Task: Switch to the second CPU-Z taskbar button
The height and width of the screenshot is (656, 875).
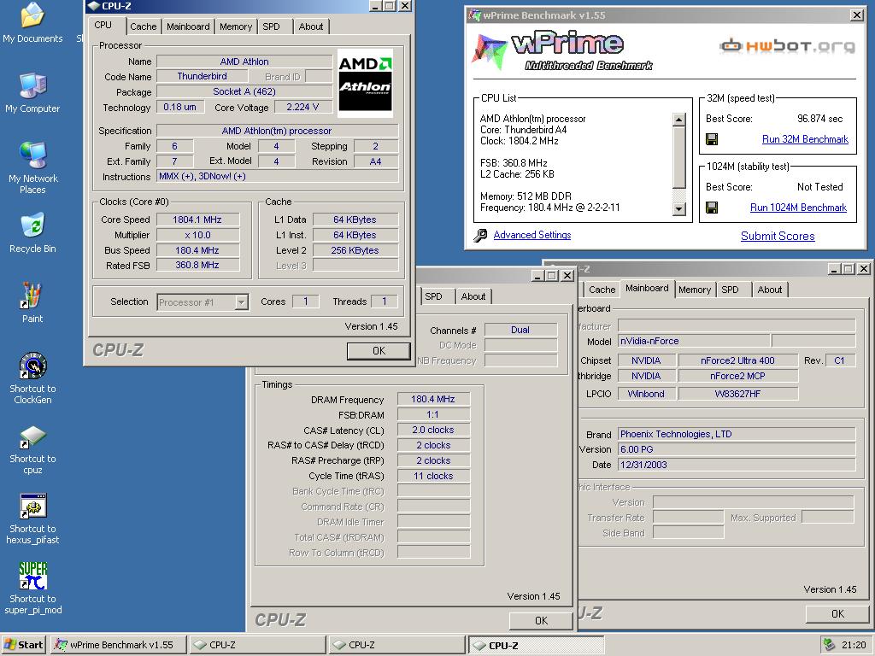Action: (396, 645)
